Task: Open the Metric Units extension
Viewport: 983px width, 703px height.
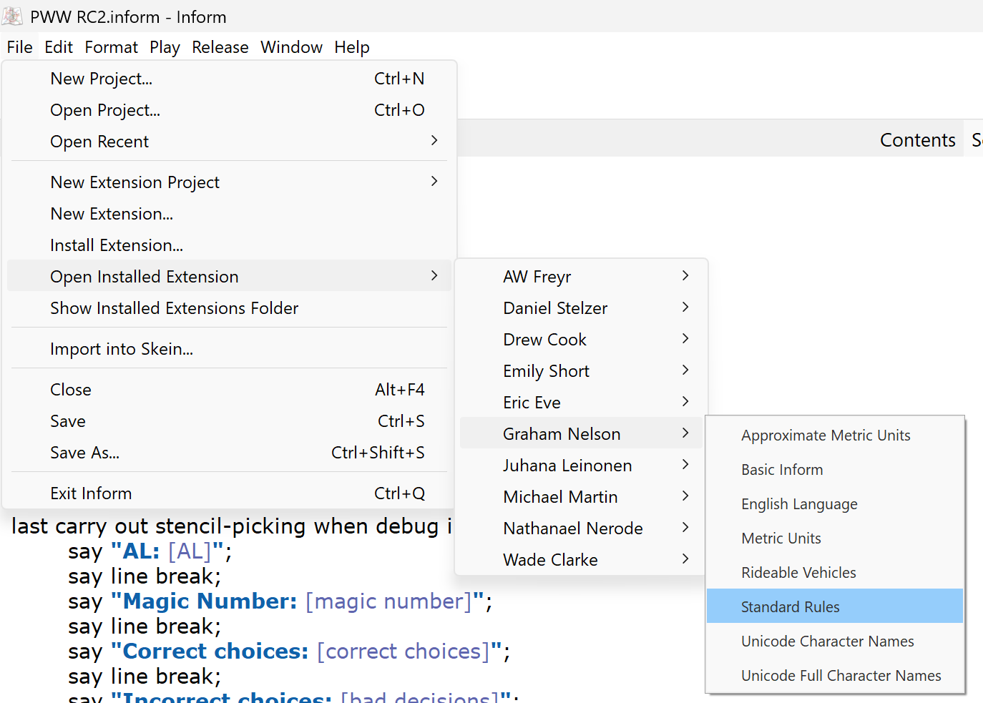Action: [x=835, y=539]
